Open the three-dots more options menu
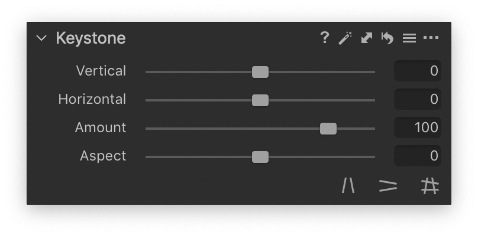478x236 pixels. click(431, 38)
